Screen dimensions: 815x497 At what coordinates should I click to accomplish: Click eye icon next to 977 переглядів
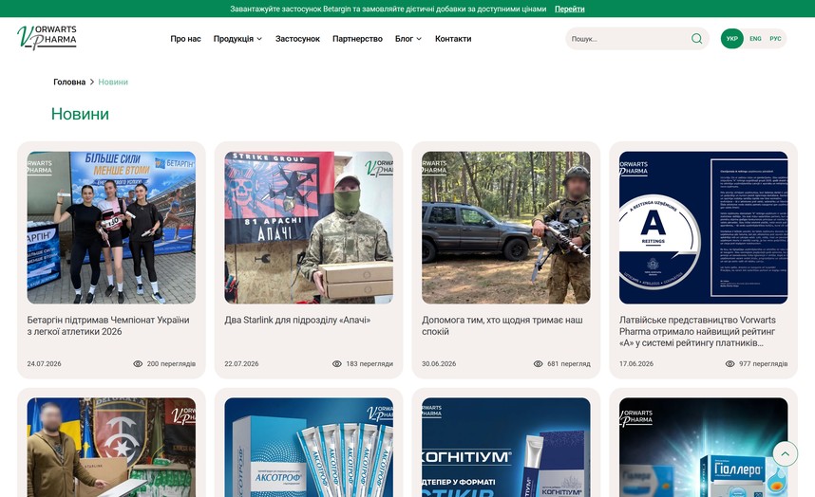(x=730, y=363)
